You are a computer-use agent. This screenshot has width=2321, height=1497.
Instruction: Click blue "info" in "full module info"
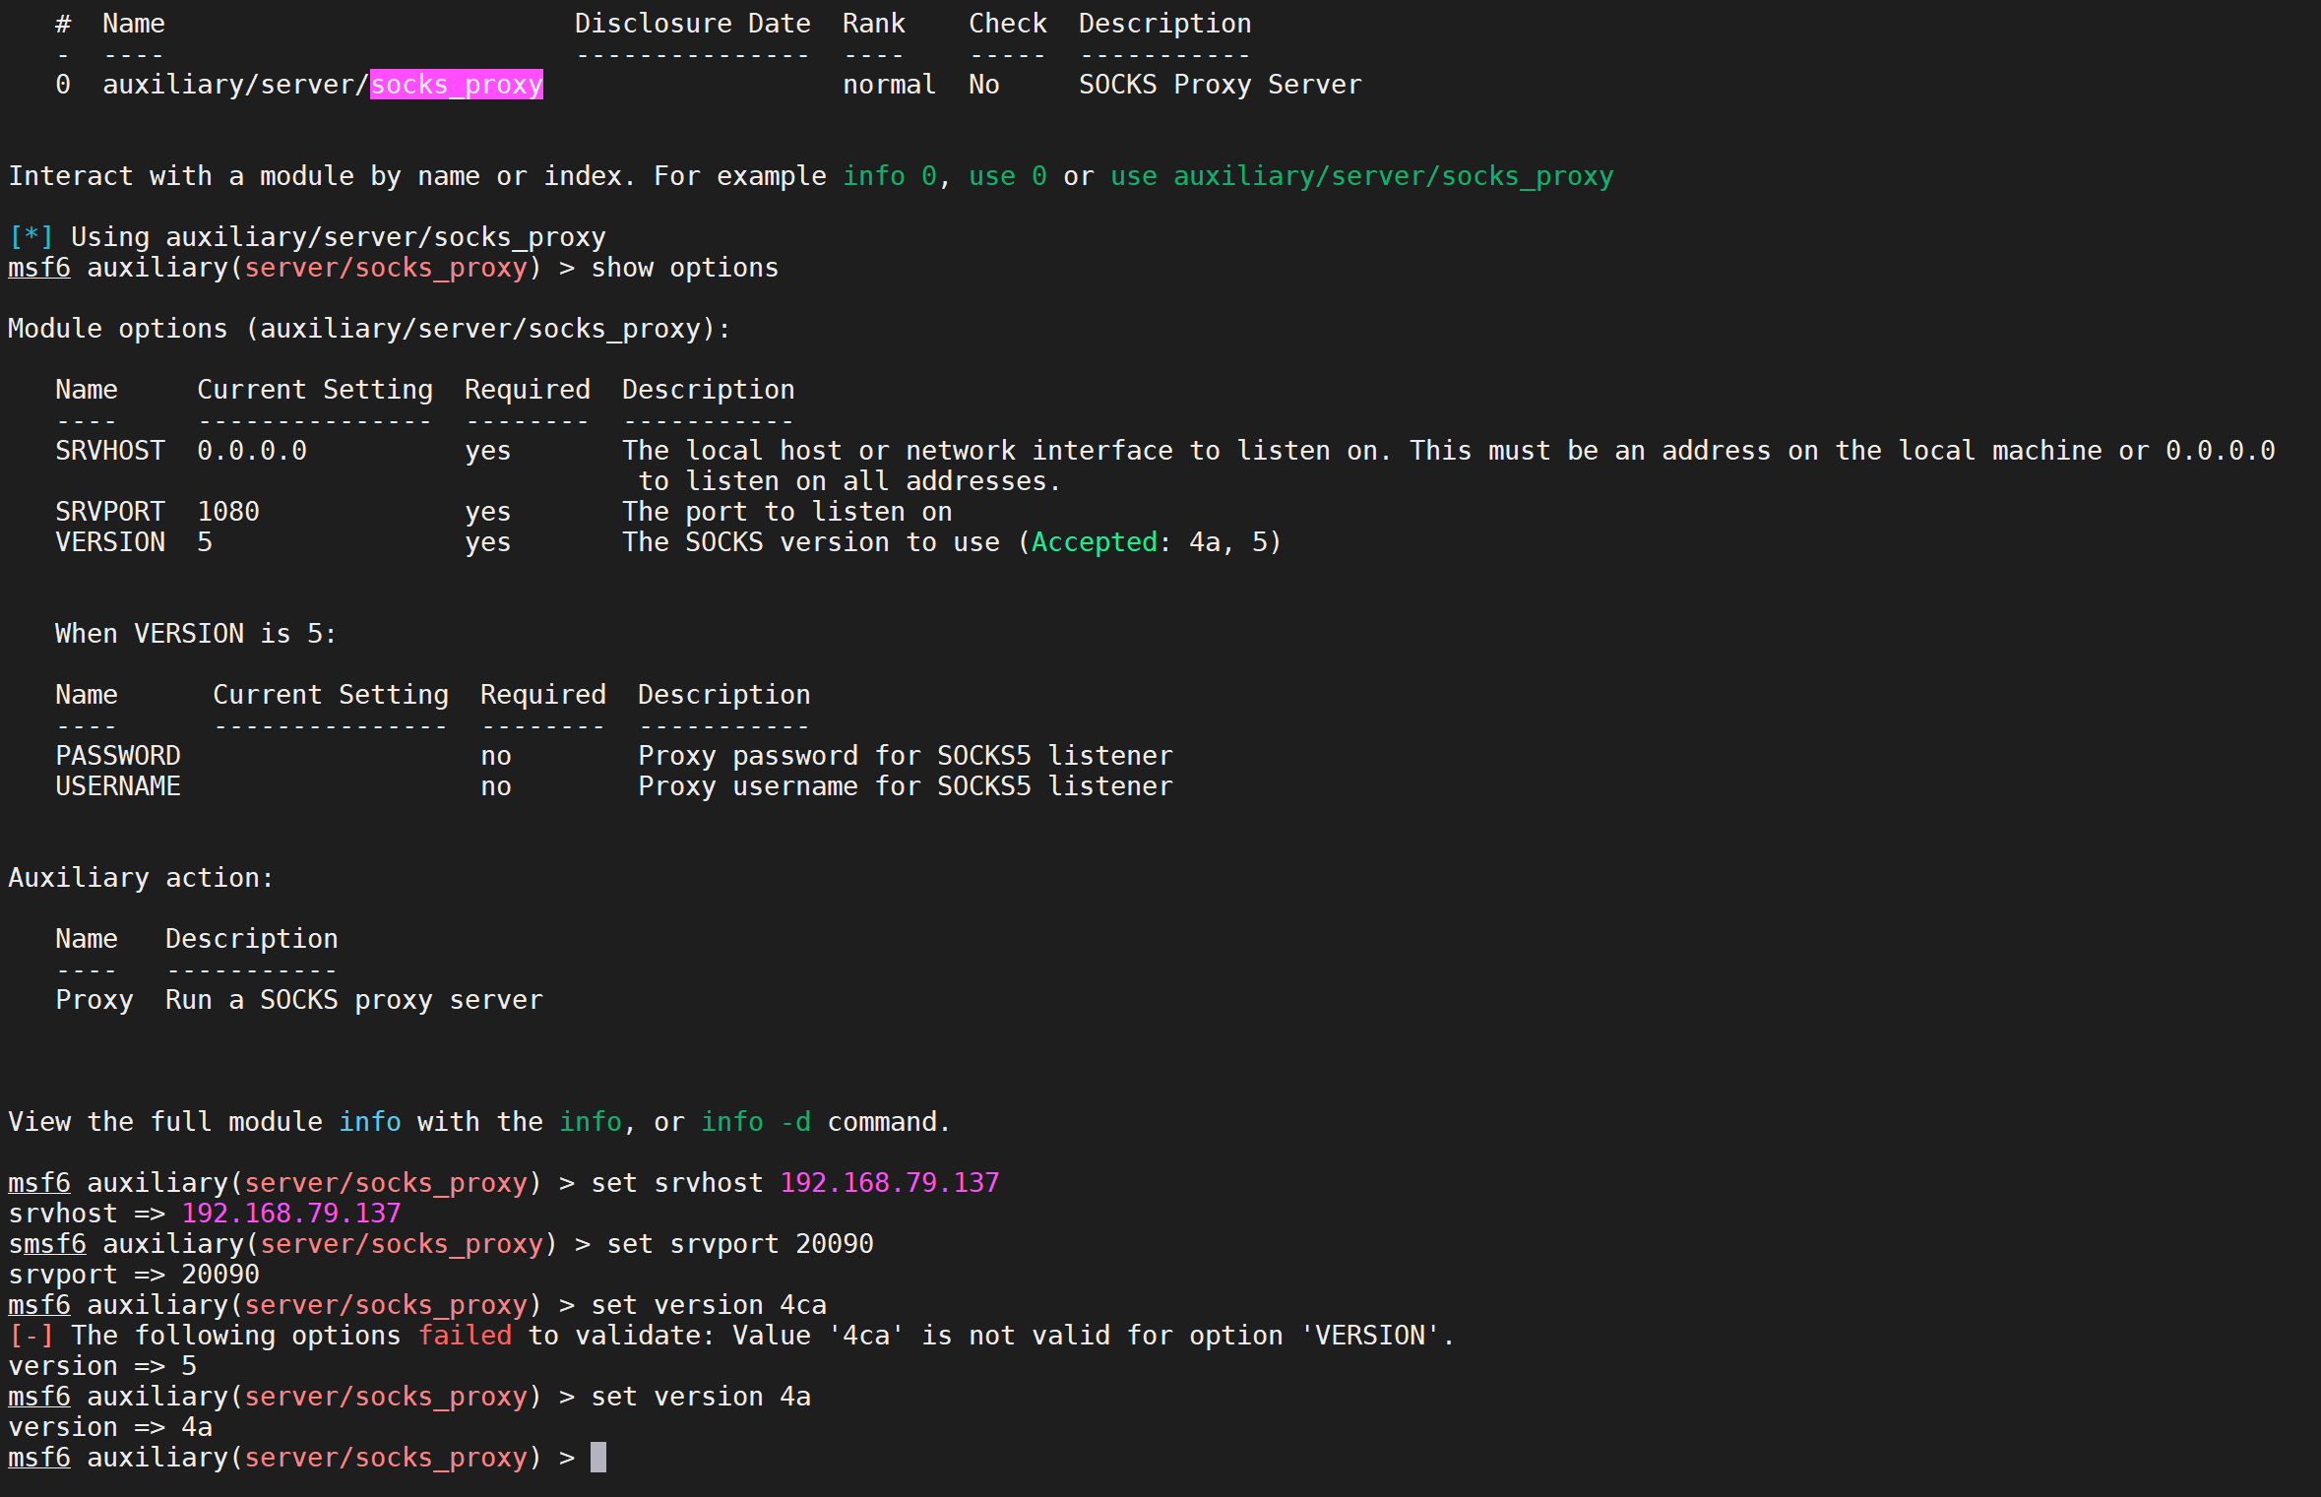(370, 1122)
